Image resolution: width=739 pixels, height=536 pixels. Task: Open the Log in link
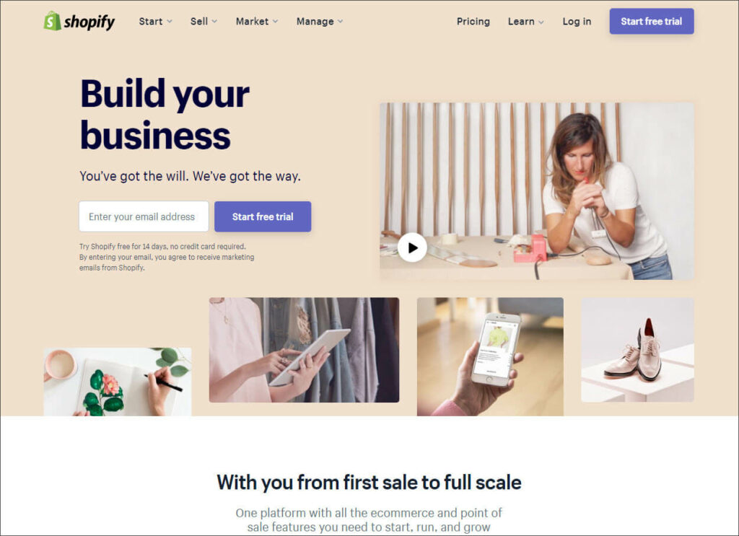tap(577, 22)
